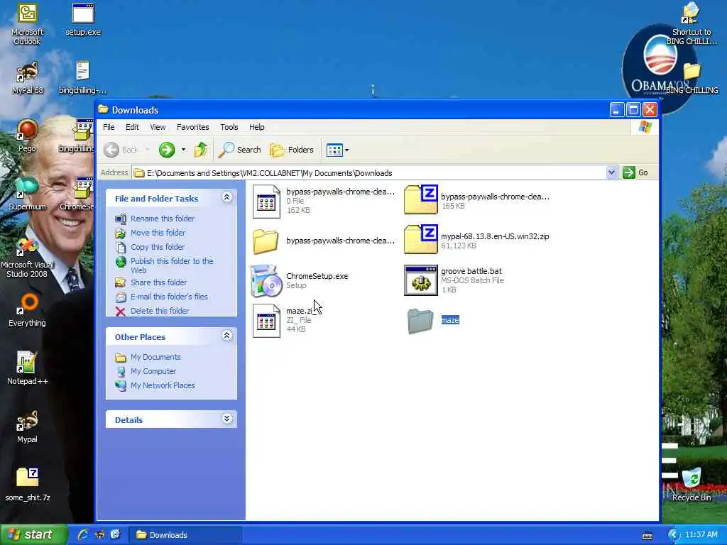Expand the Address bar dropdown
Viewport: 727px width, 545px height.
(x=611, y=173)
